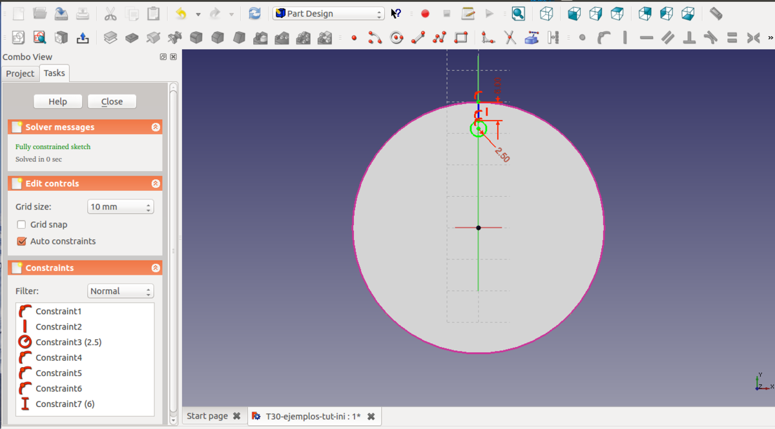Switch to the Project tab
This screenshot has width=775, height=429.
click(x=20, y=74)
